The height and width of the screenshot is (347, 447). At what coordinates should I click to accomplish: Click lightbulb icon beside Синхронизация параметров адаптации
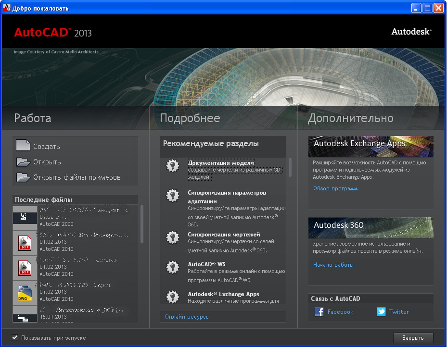coord(173,196)
